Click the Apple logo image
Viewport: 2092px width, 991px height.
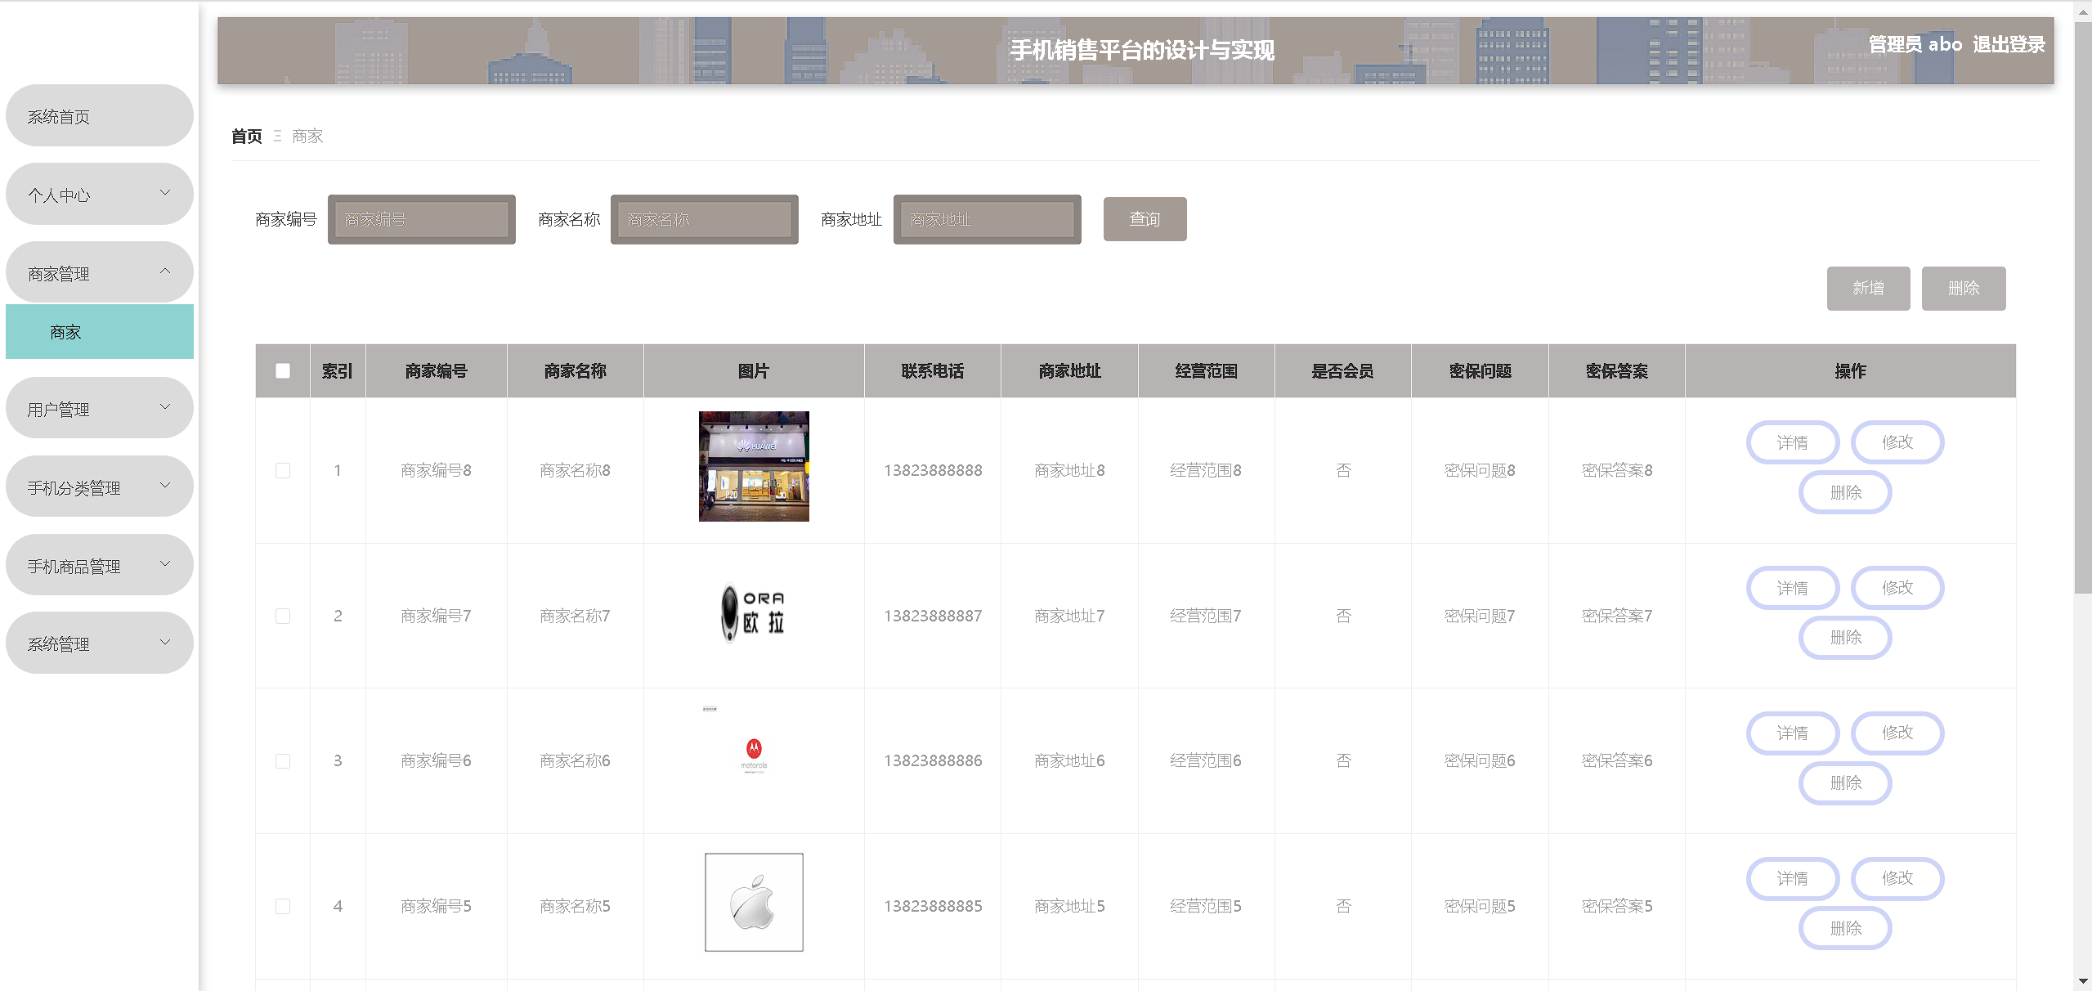(x=753, y=902)
